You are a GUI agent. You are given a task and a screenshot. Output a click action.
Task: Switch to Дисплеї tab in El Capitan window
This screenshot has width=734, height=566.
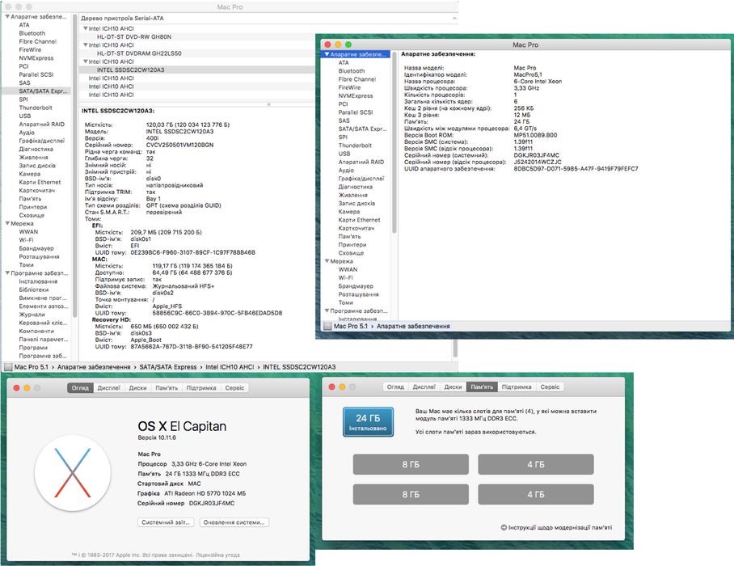tap(108, 388)
